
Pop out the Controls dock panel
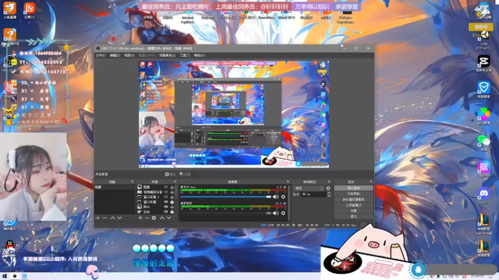371,182
